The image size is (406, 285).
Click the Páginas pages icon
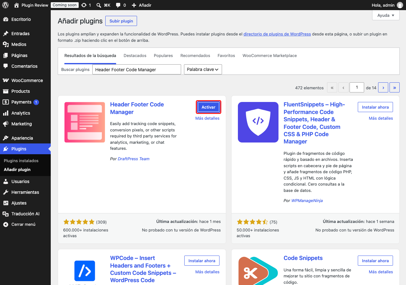click(x=6, y=55)
